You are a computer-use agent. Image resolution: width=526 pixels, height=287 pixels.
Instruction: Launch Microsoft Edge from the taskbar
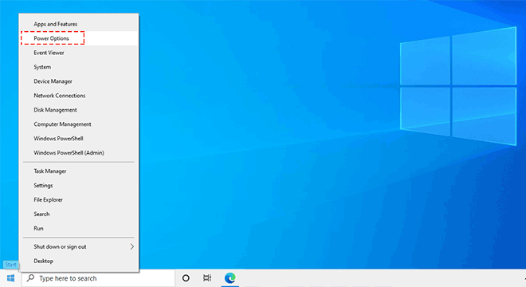coord(230,278)
